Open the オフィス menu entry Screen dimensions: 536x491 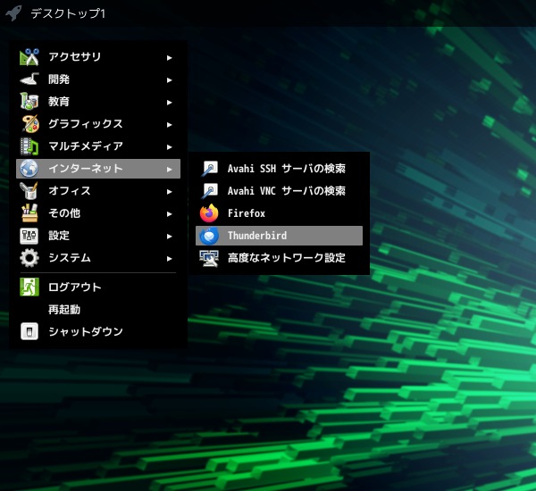click(98, 191)
